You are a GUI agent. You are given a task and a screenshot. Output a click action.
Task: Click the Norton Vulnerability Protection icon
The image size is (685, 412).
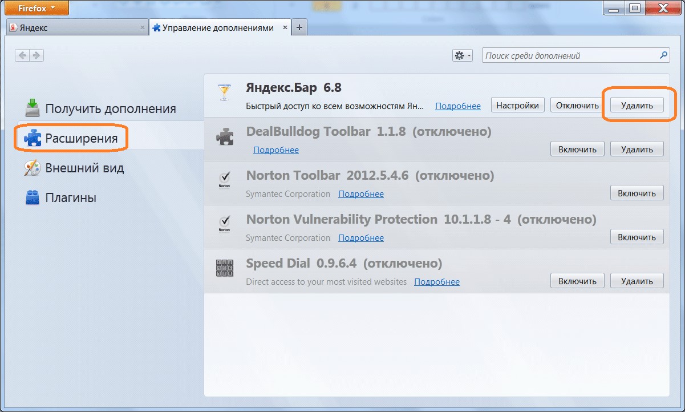click(x=224, y=224)
